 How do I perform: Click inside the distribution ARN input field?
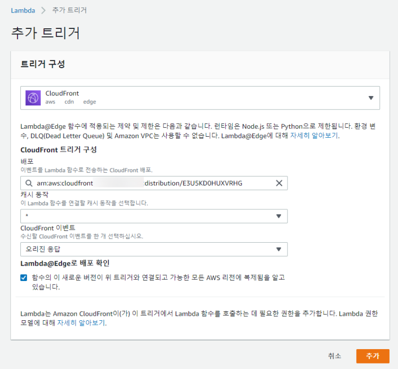click(149, 184)
